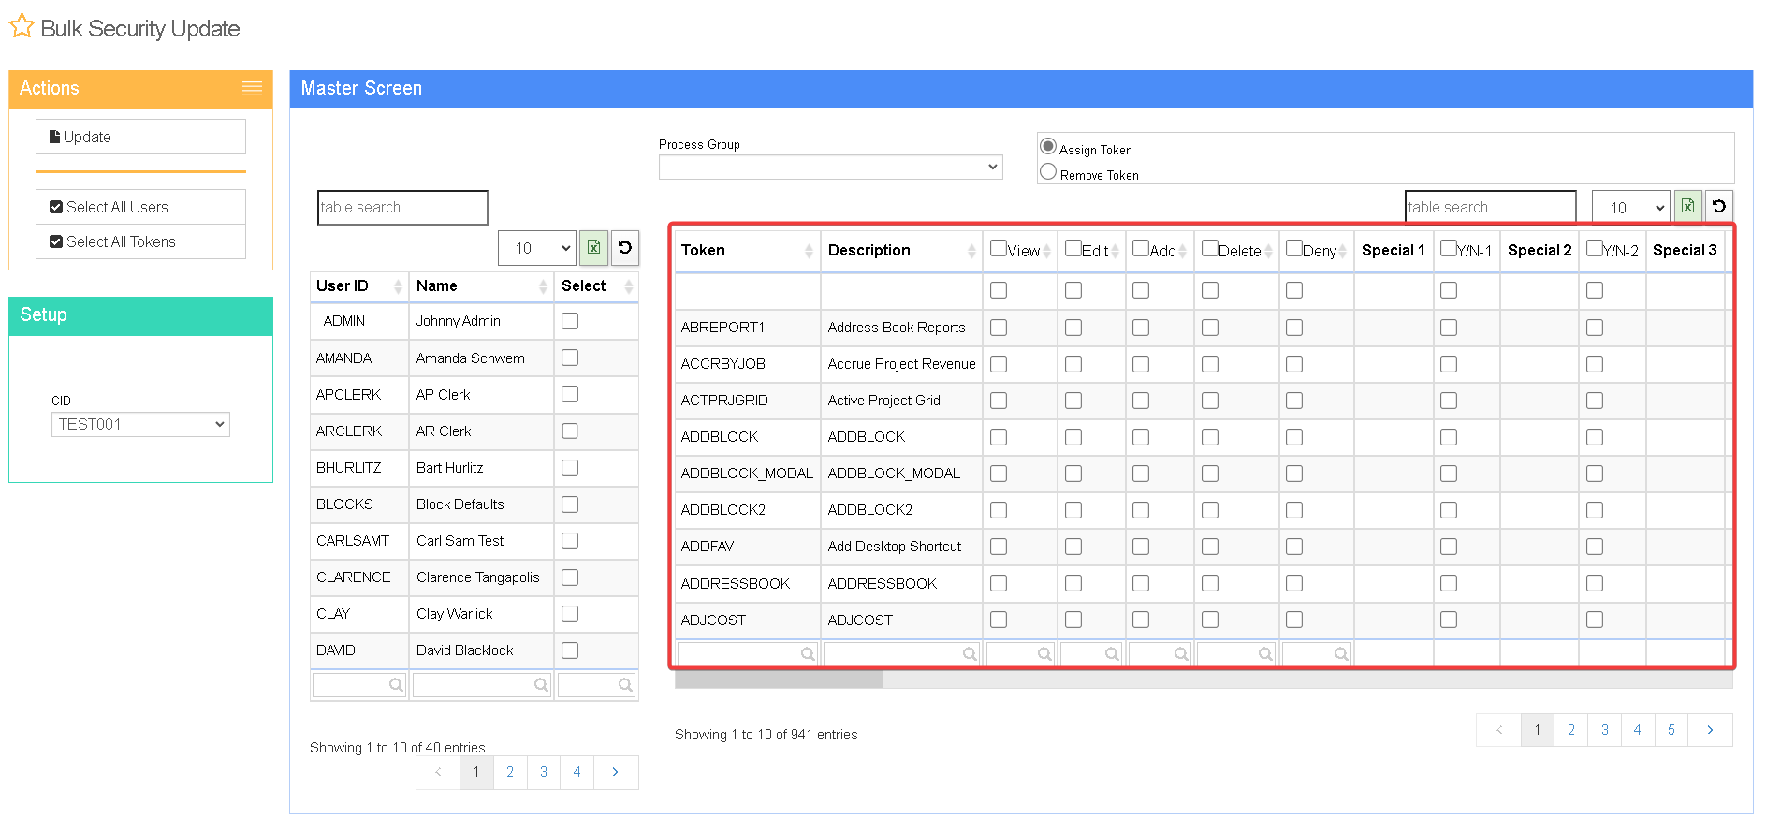Click the ACCRBYJOB token cell
The width and height of the screenshot is (1766, 832).
pos(747,364)
